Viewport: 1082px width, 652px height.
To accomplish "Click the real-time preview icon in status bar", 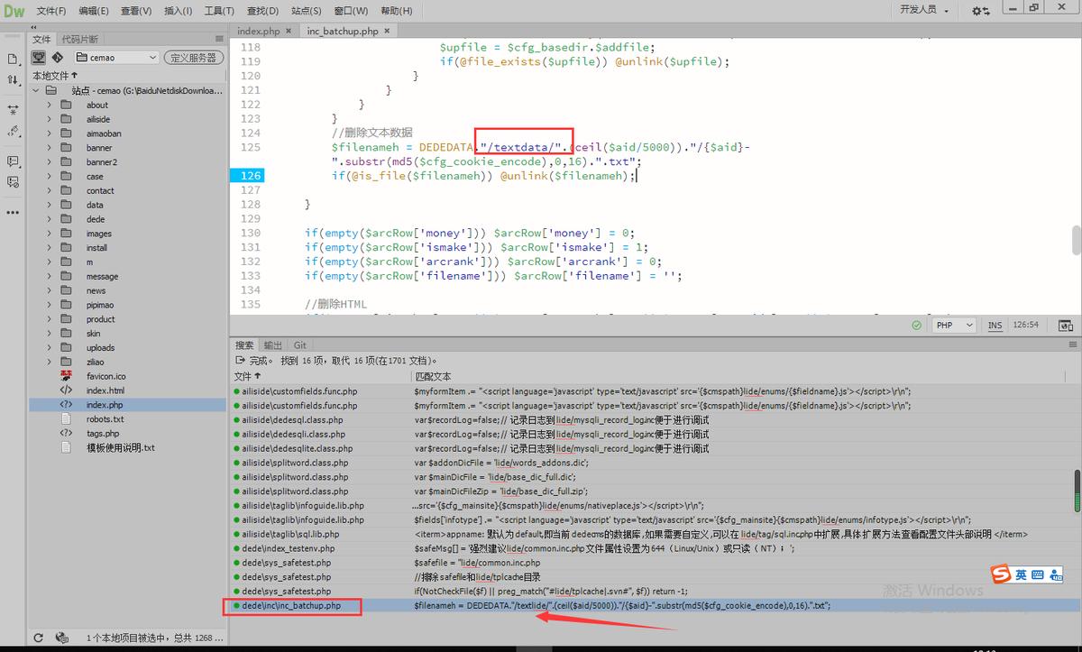I will 1065,326.
